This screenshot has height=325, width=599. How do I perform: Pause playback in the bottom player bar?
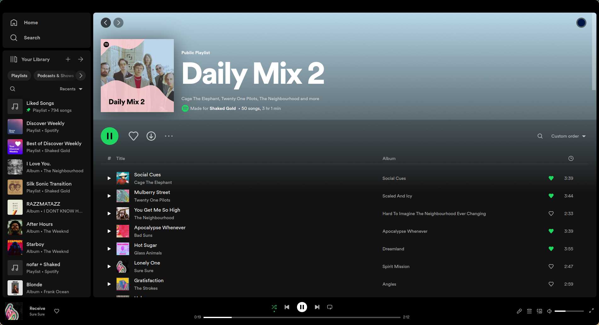[302, 307]
